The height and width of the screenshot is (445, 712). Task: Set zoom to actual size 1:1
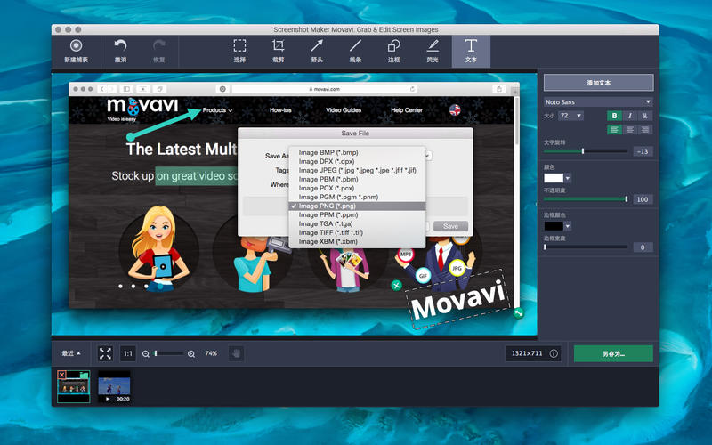(x=128, y=353)
